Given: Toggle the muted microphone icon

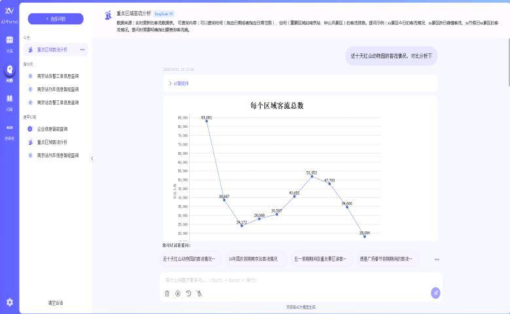Looking at the screenshot, I should pos(199,294).
